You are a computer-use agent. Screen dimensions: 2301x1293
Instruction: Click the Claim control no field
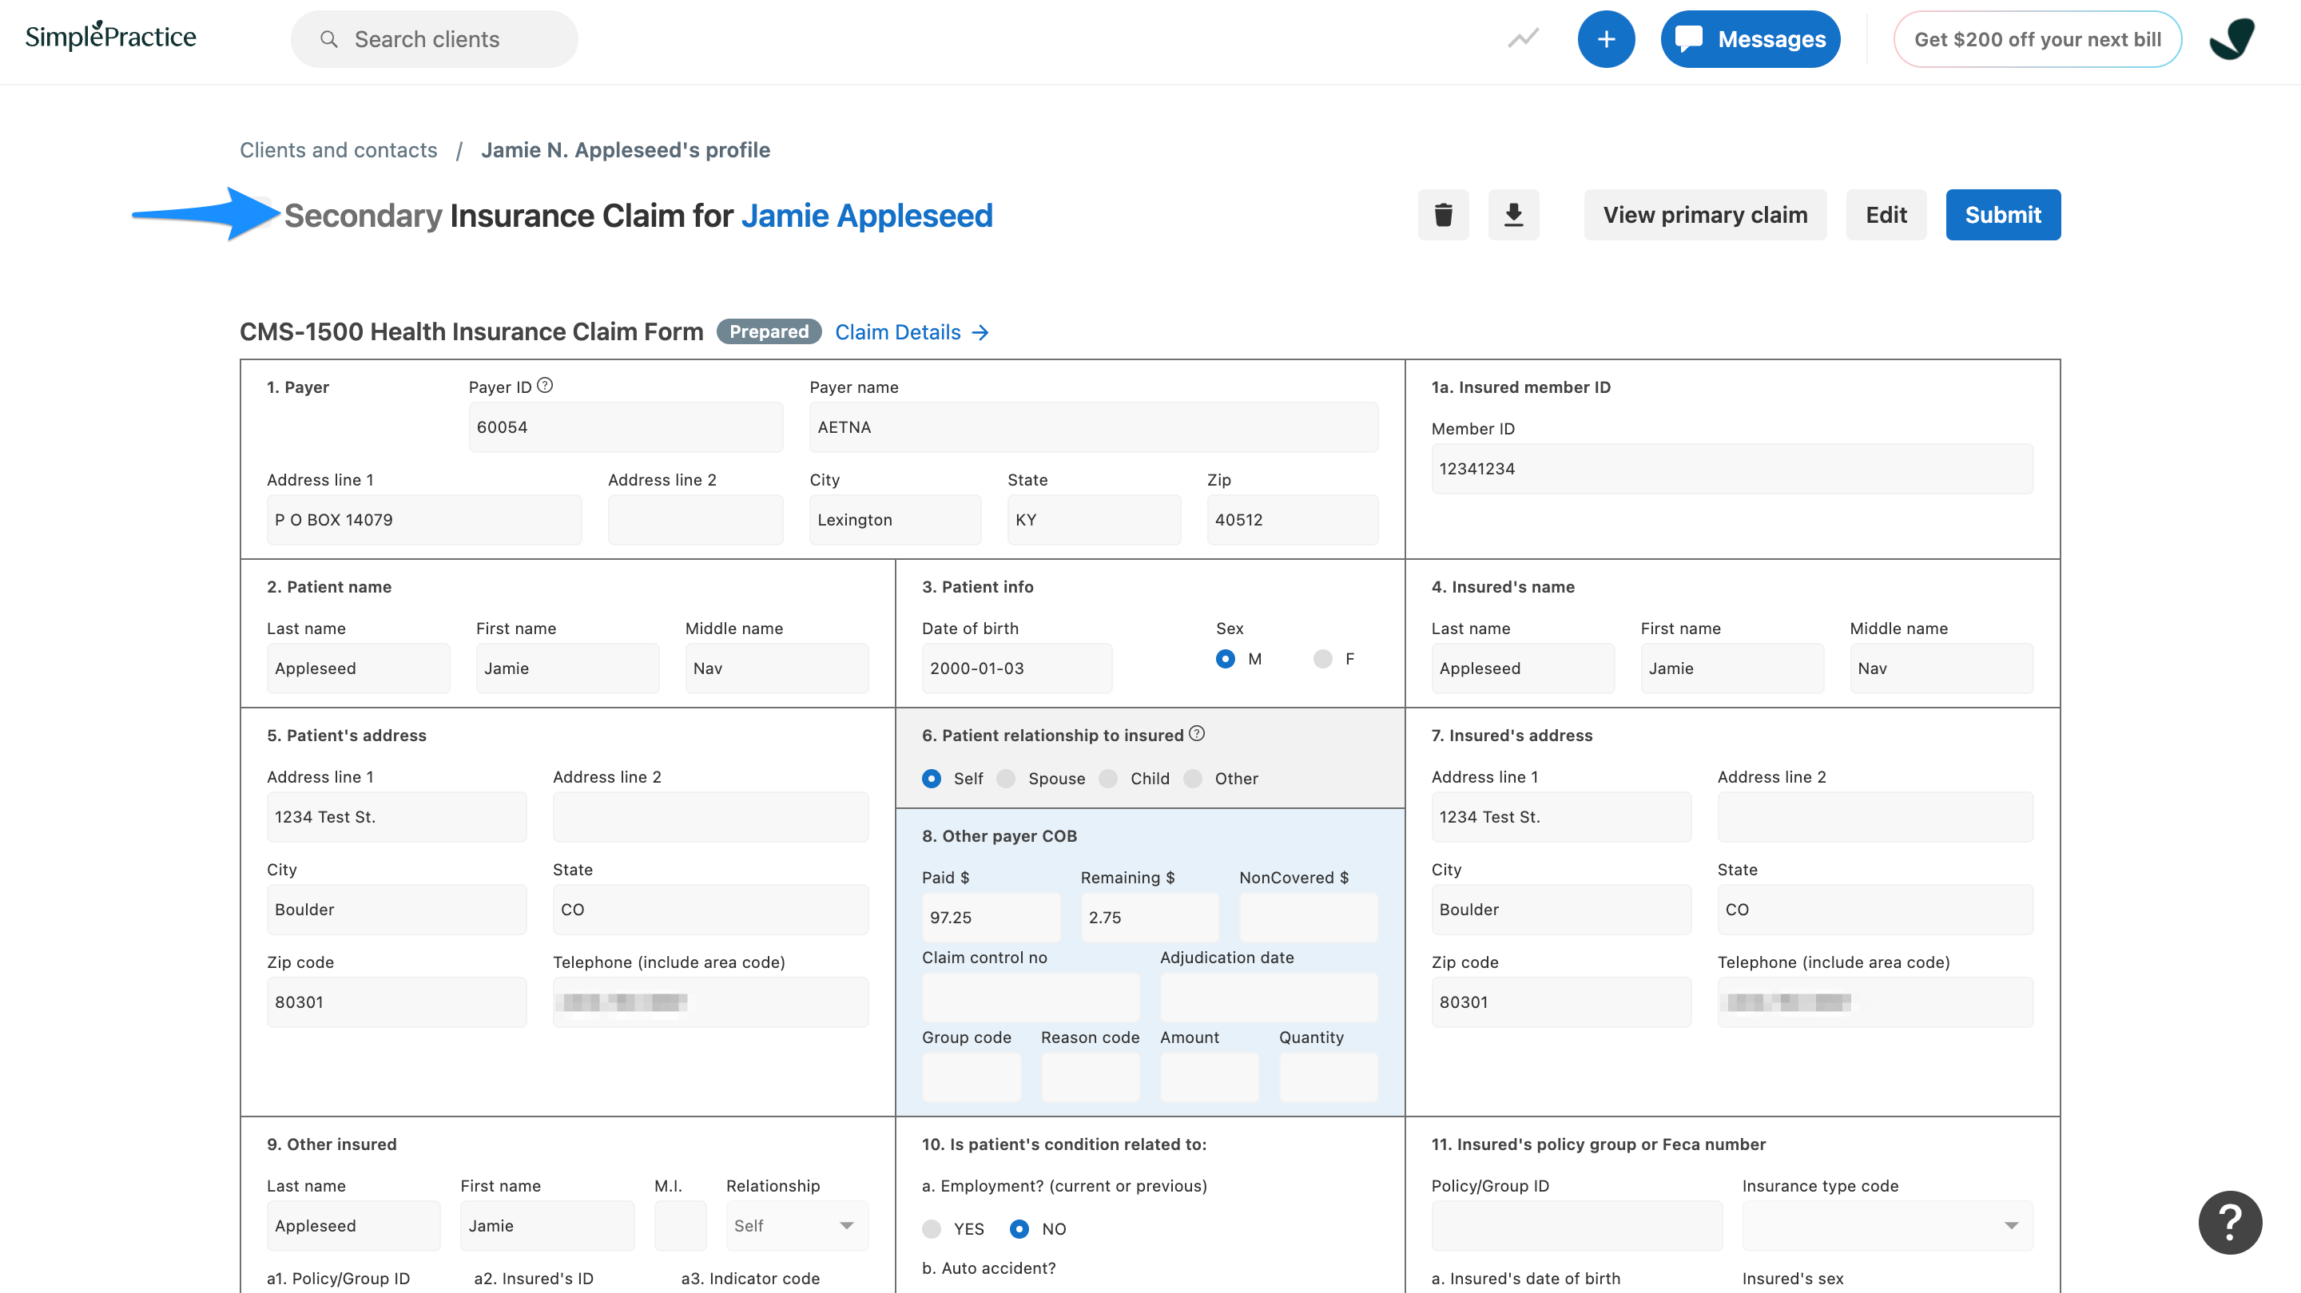1031,998
